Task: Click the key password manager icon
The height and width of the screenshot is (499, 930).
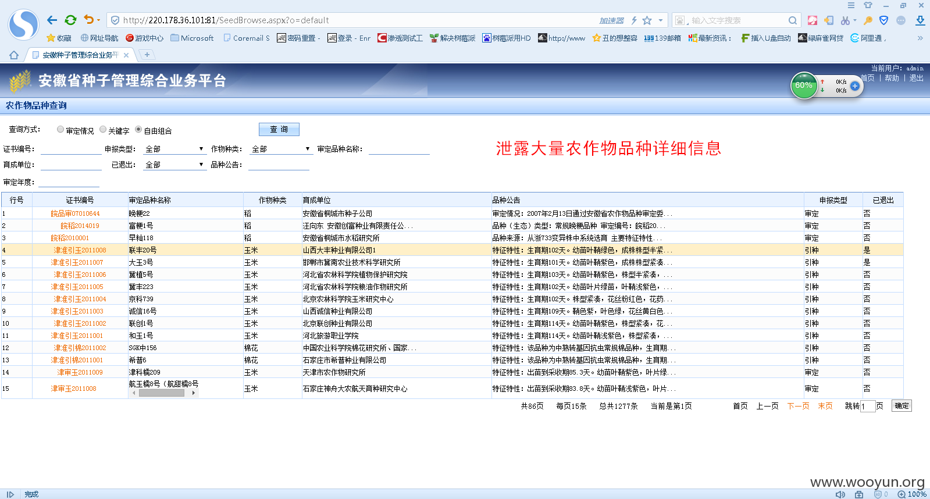Action: pos(868,20)
